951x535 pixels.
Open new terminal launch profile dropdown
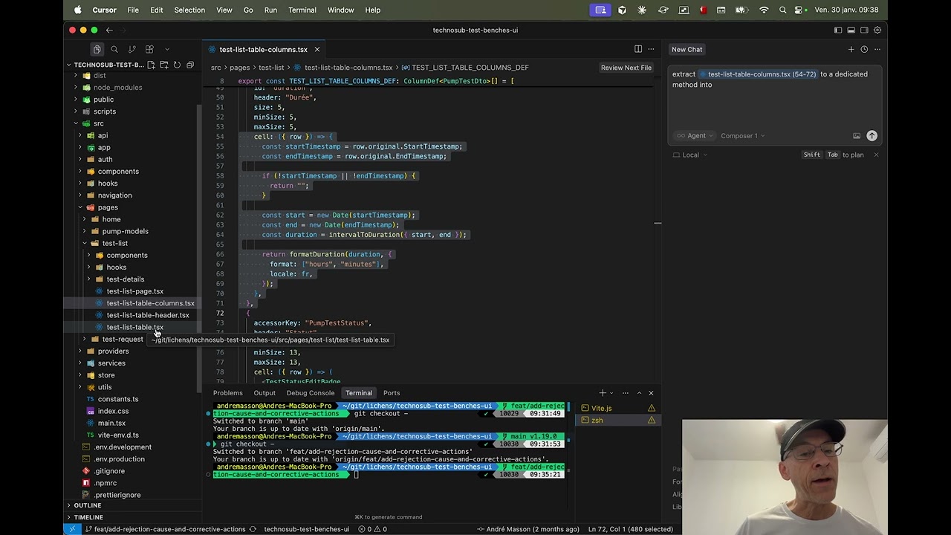tap(611, 393)
